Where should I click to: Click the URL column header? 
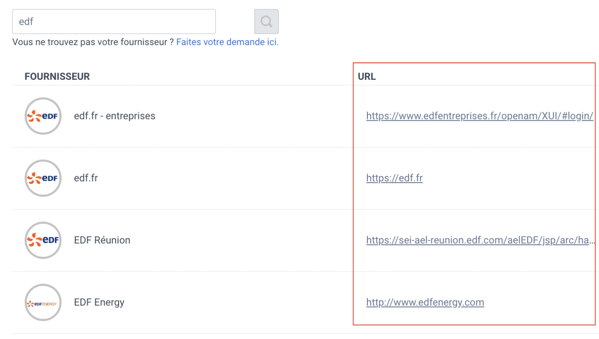(367, 76)
